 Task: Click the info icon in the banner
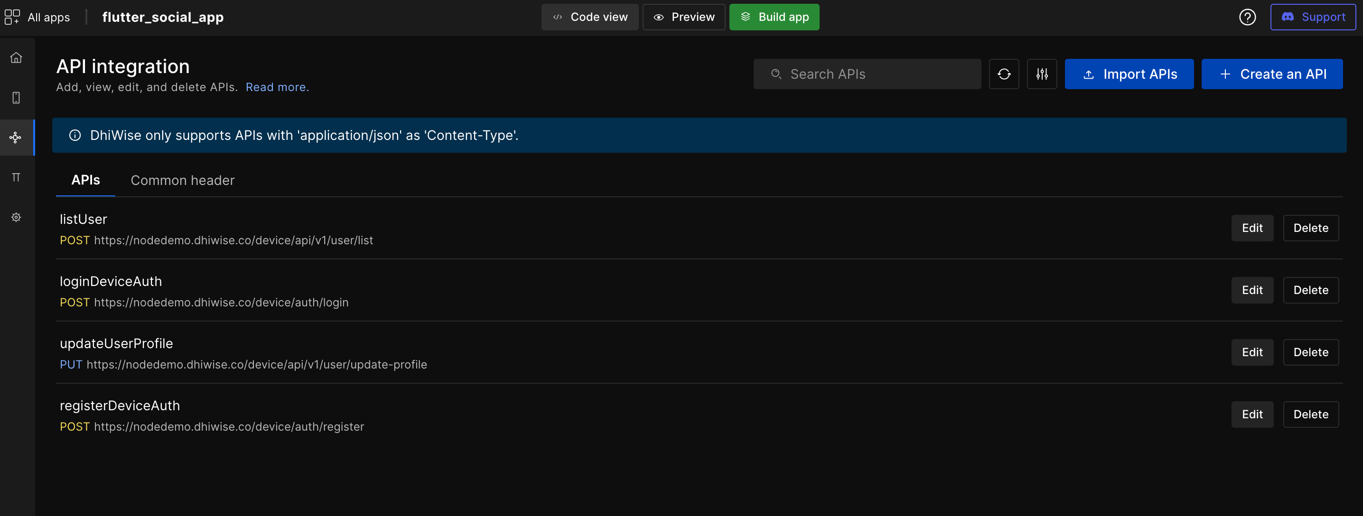75,135
